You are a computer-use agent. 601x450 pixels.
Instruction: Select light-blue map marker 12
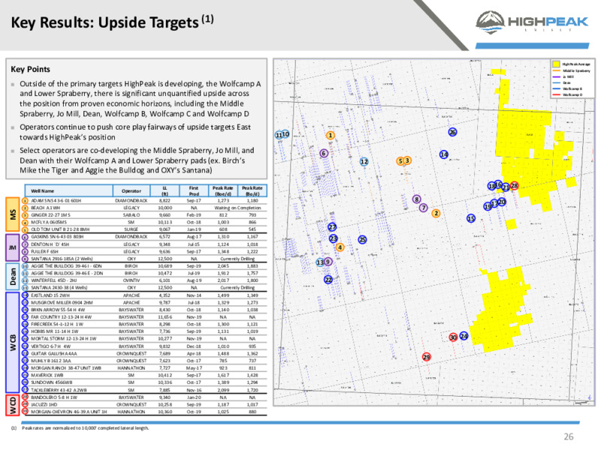coord(364,162)
